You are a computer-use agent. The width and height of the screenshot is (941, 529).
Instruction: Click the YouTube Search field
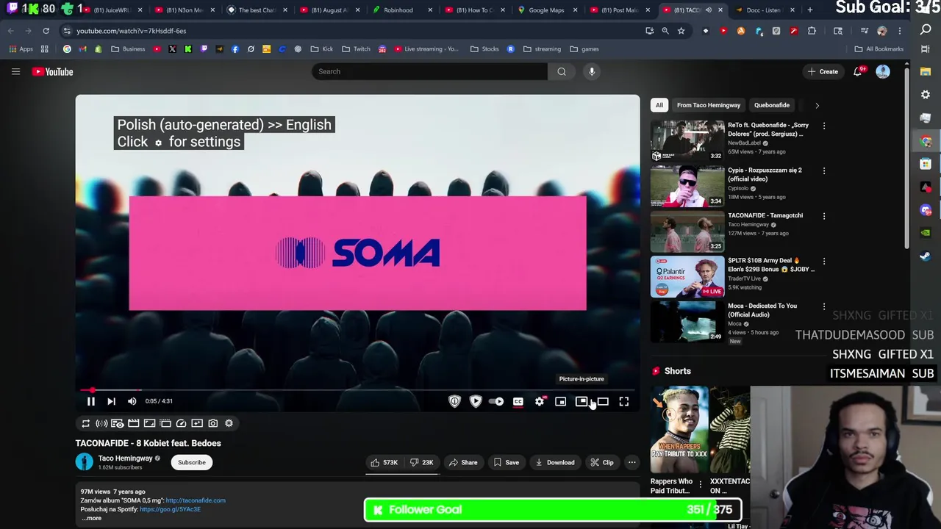(429, 71)
